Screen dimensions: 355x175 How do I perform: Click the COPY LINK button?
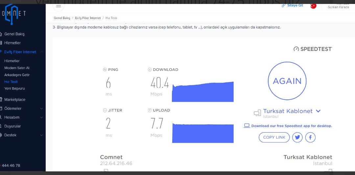pos(274,137)
